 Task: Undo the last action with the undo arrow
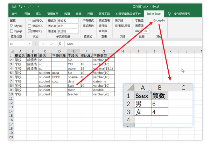pos(21,6)
